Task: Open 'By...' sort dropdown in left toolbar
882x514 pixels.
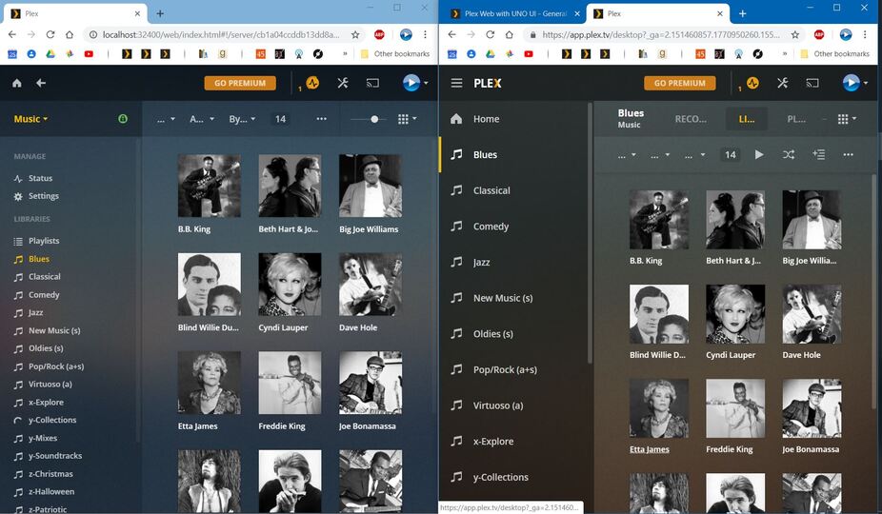Action: click(x=243, y=119)
